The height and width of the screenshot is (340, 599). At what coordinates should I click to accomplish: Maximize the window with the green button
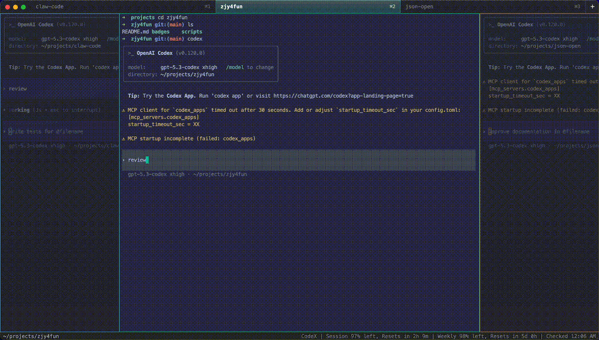click(x=23, y=7)
